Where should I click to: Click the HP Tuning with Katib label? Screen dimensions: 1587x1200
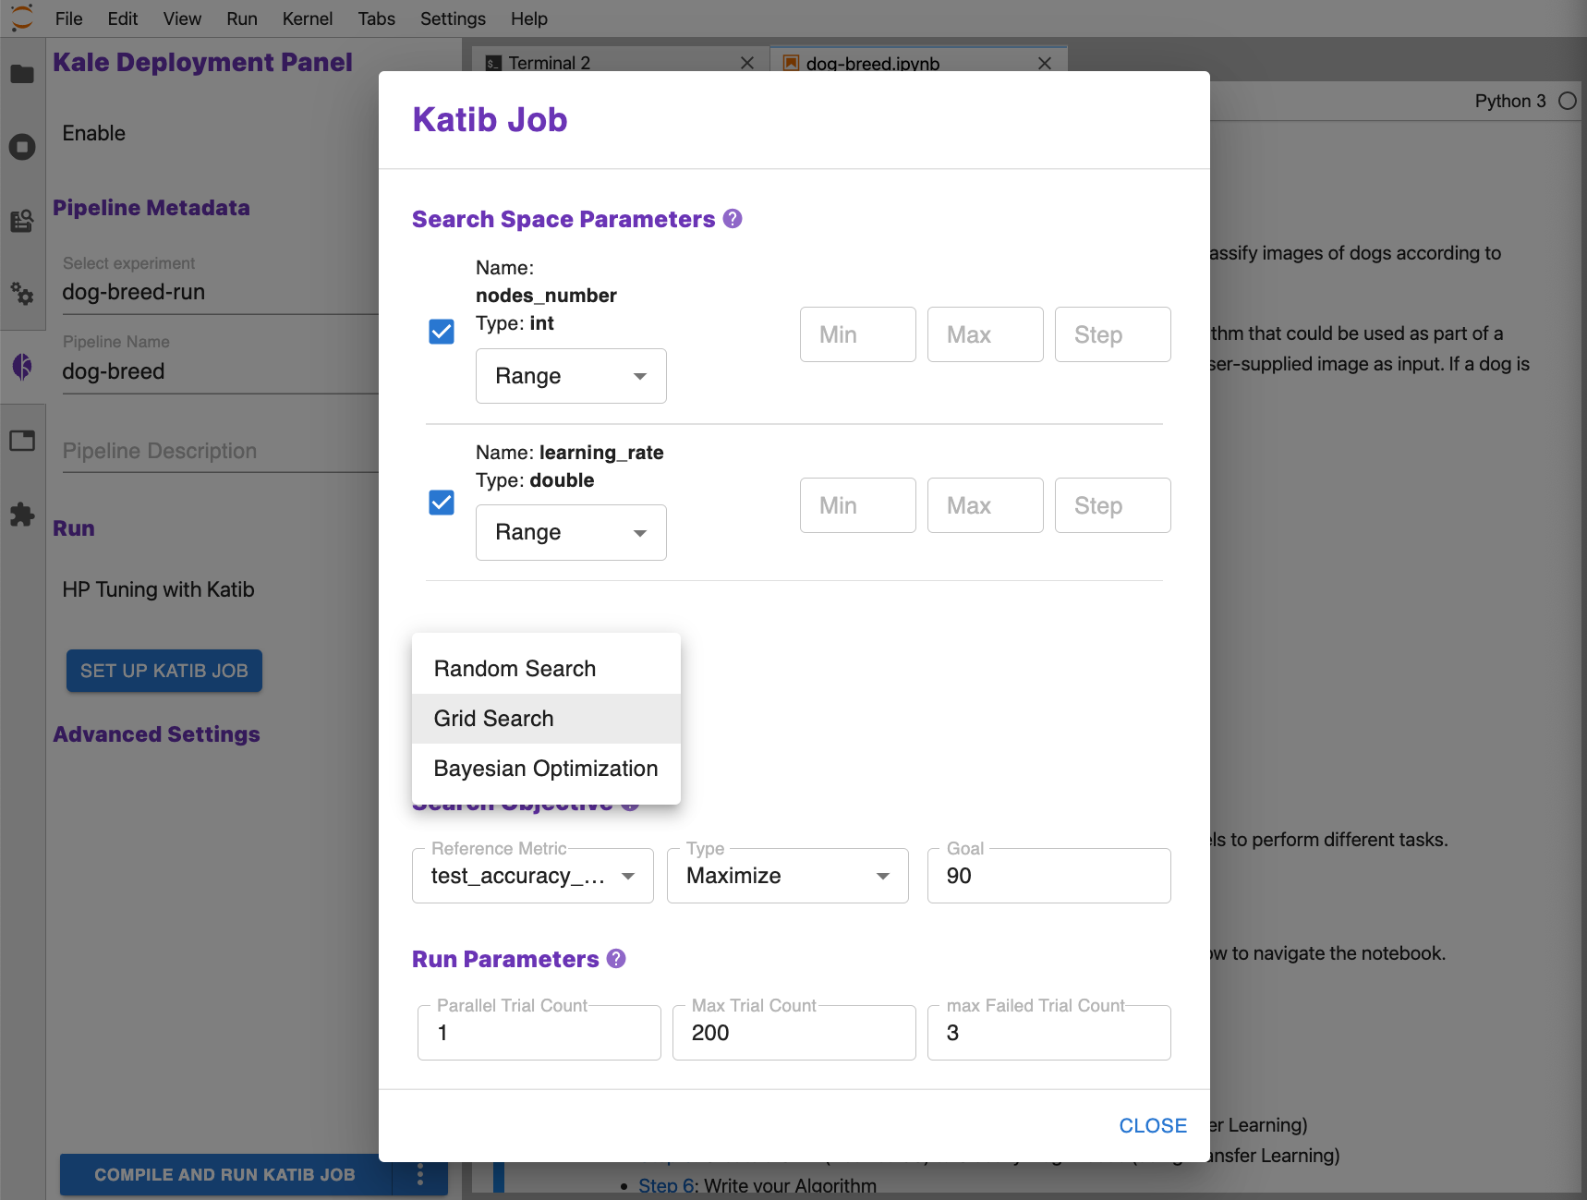tap(158, 589)
